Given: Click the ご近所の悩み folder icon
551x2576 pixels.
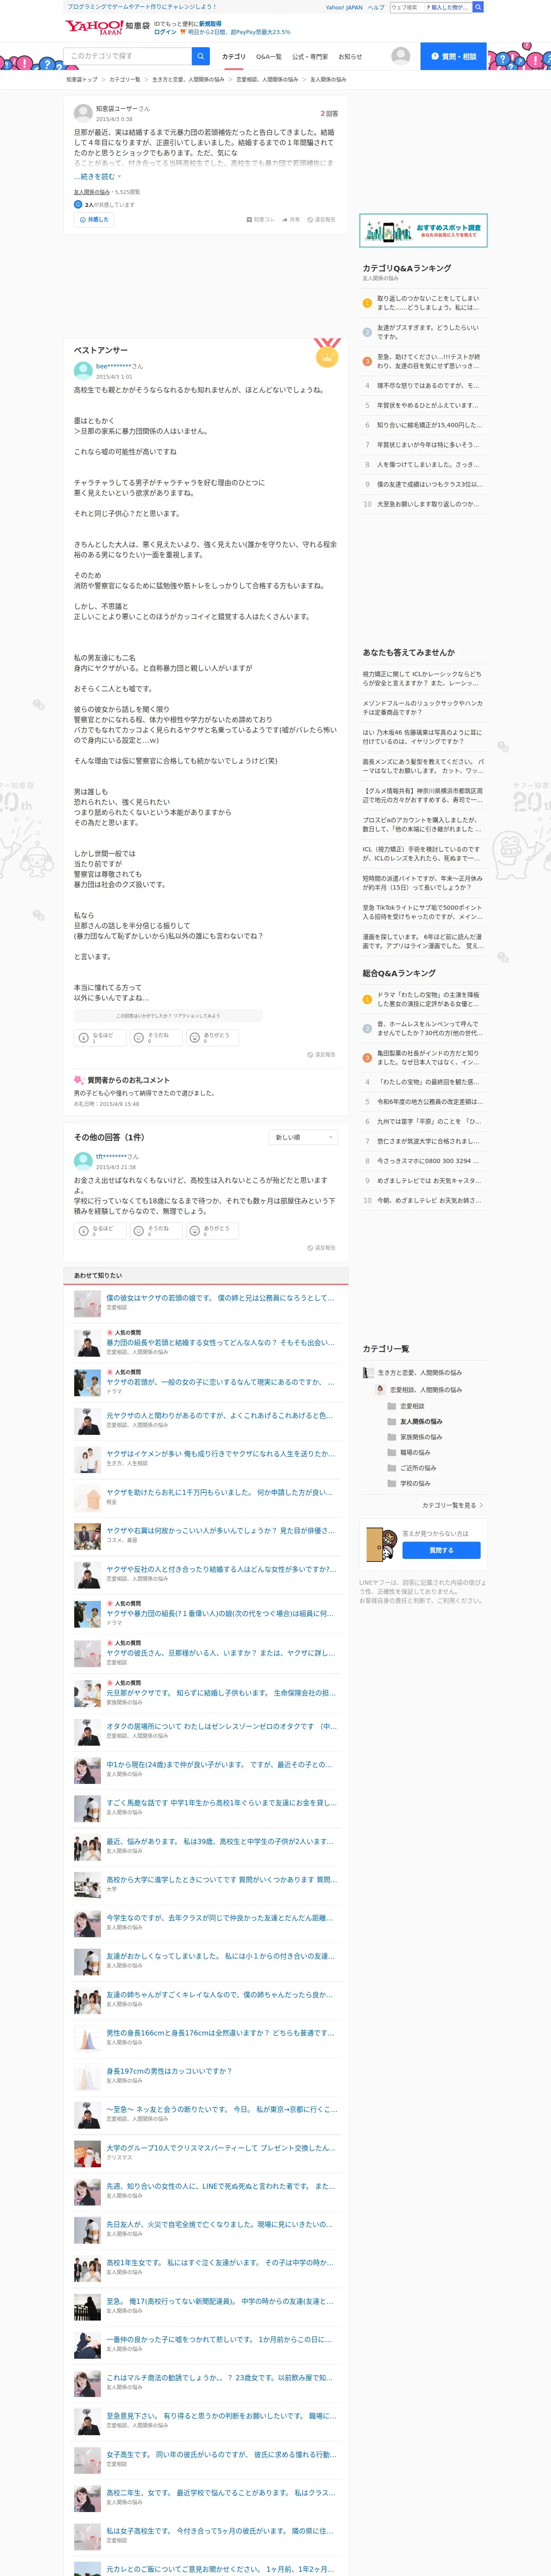Looking at the screenshot, I should coord(392,1467).
